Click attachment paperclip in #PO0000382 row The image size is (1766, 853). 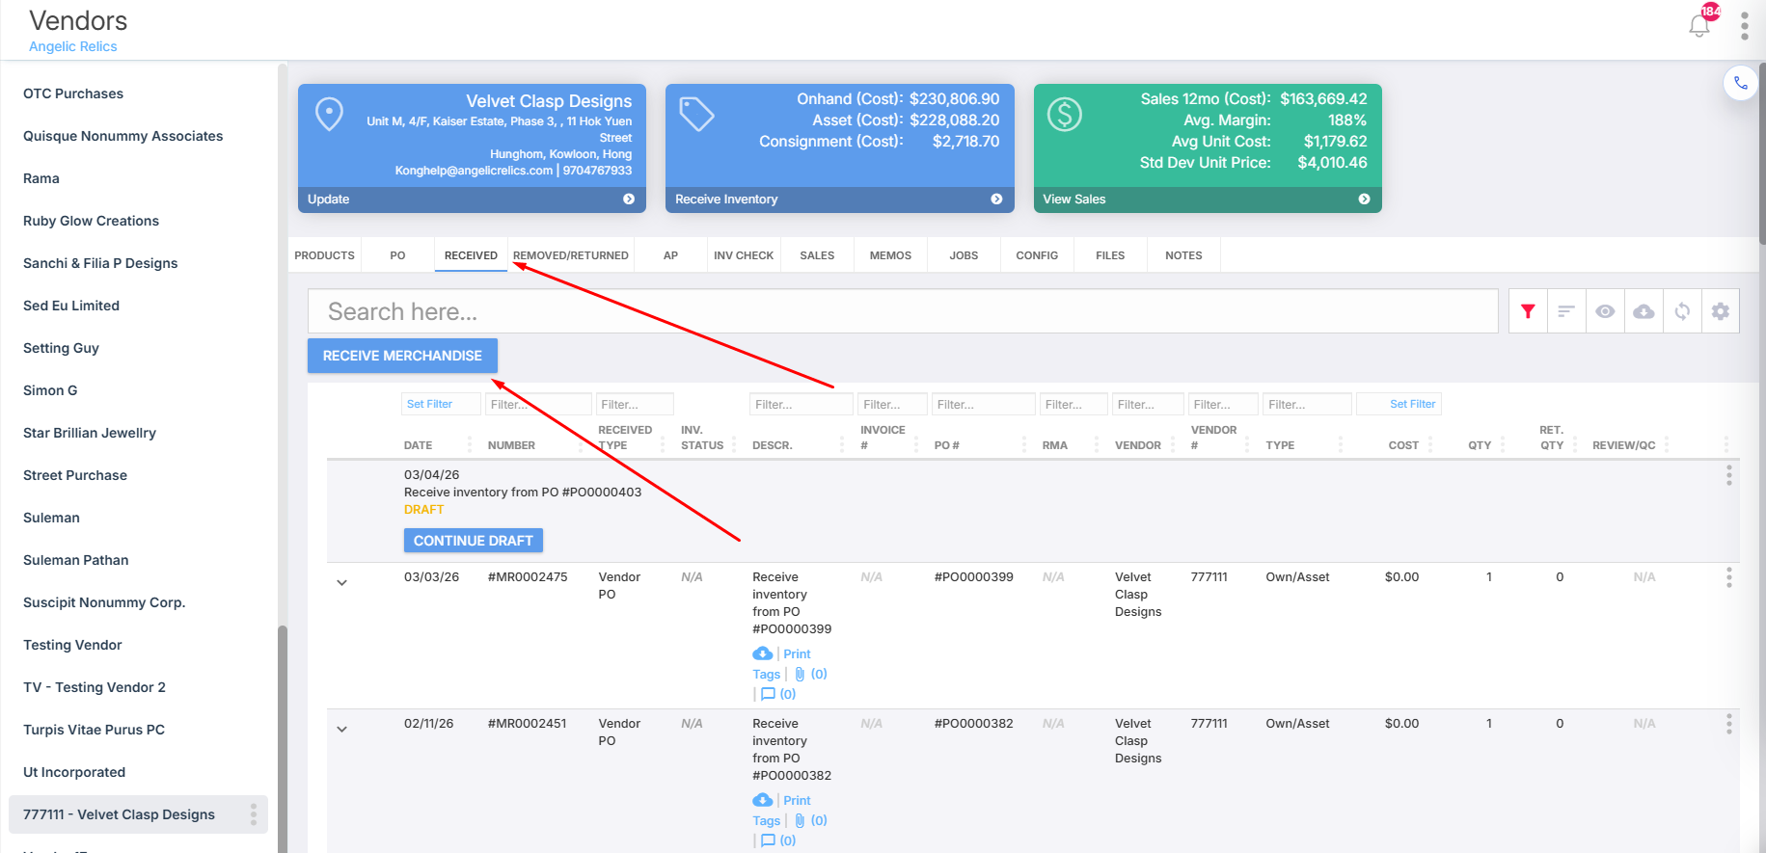click(x=800, y=820)
